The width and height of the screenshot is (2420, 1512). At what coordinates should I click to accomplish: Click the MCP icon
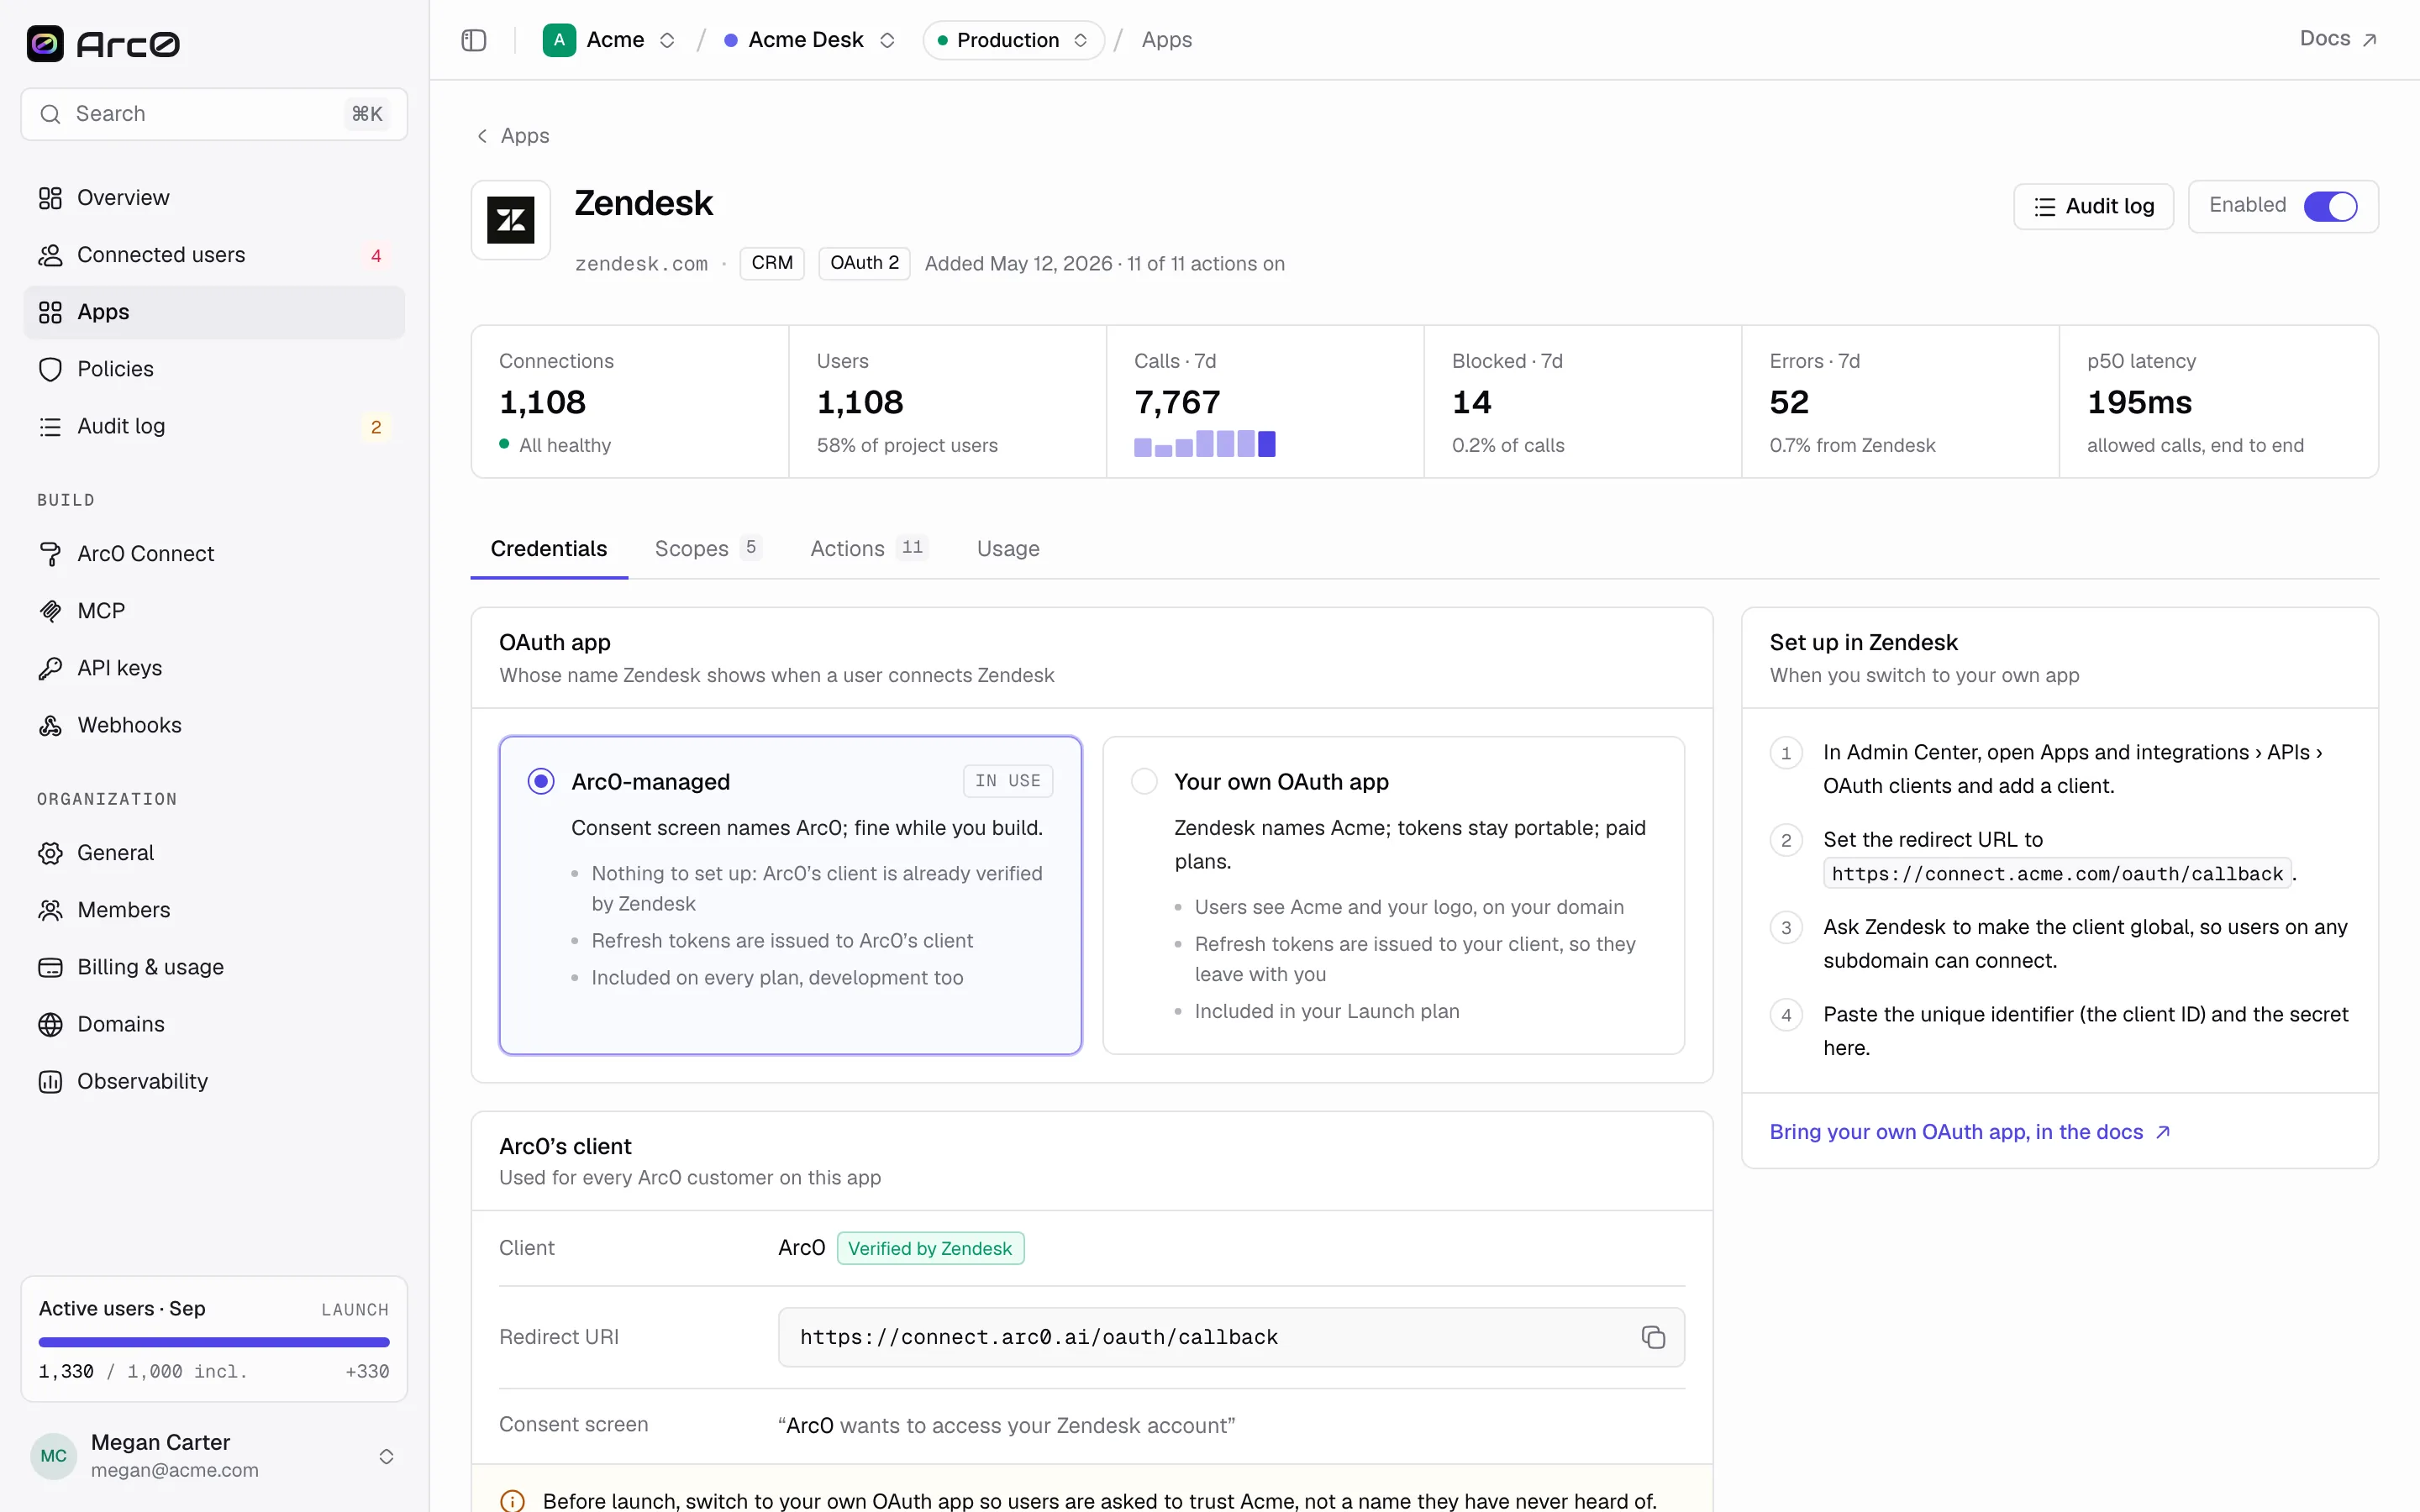tap(50, 611)
